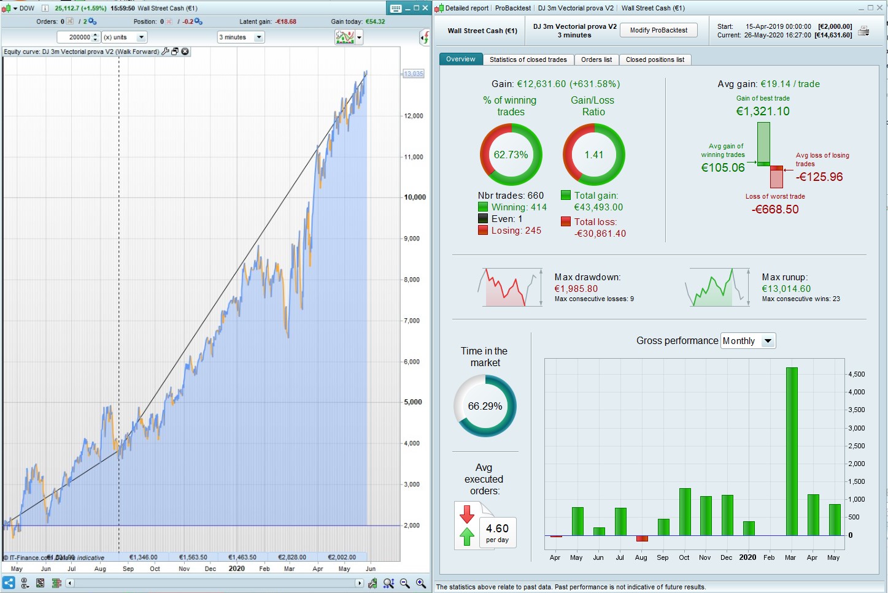Screen dimensions: 888x593
Task: Click the Avg gain €19.14 / trade text
Action: 768,84
